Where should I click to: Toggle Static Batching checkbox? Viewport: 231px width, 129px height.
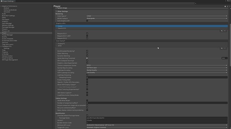pos(87,53)
